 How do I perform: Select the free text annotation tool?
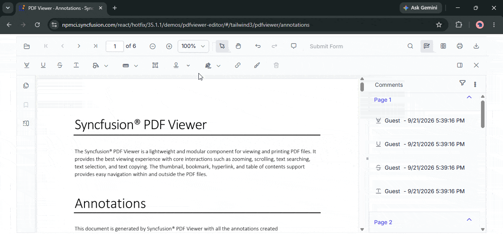click(x=155, y=66)
